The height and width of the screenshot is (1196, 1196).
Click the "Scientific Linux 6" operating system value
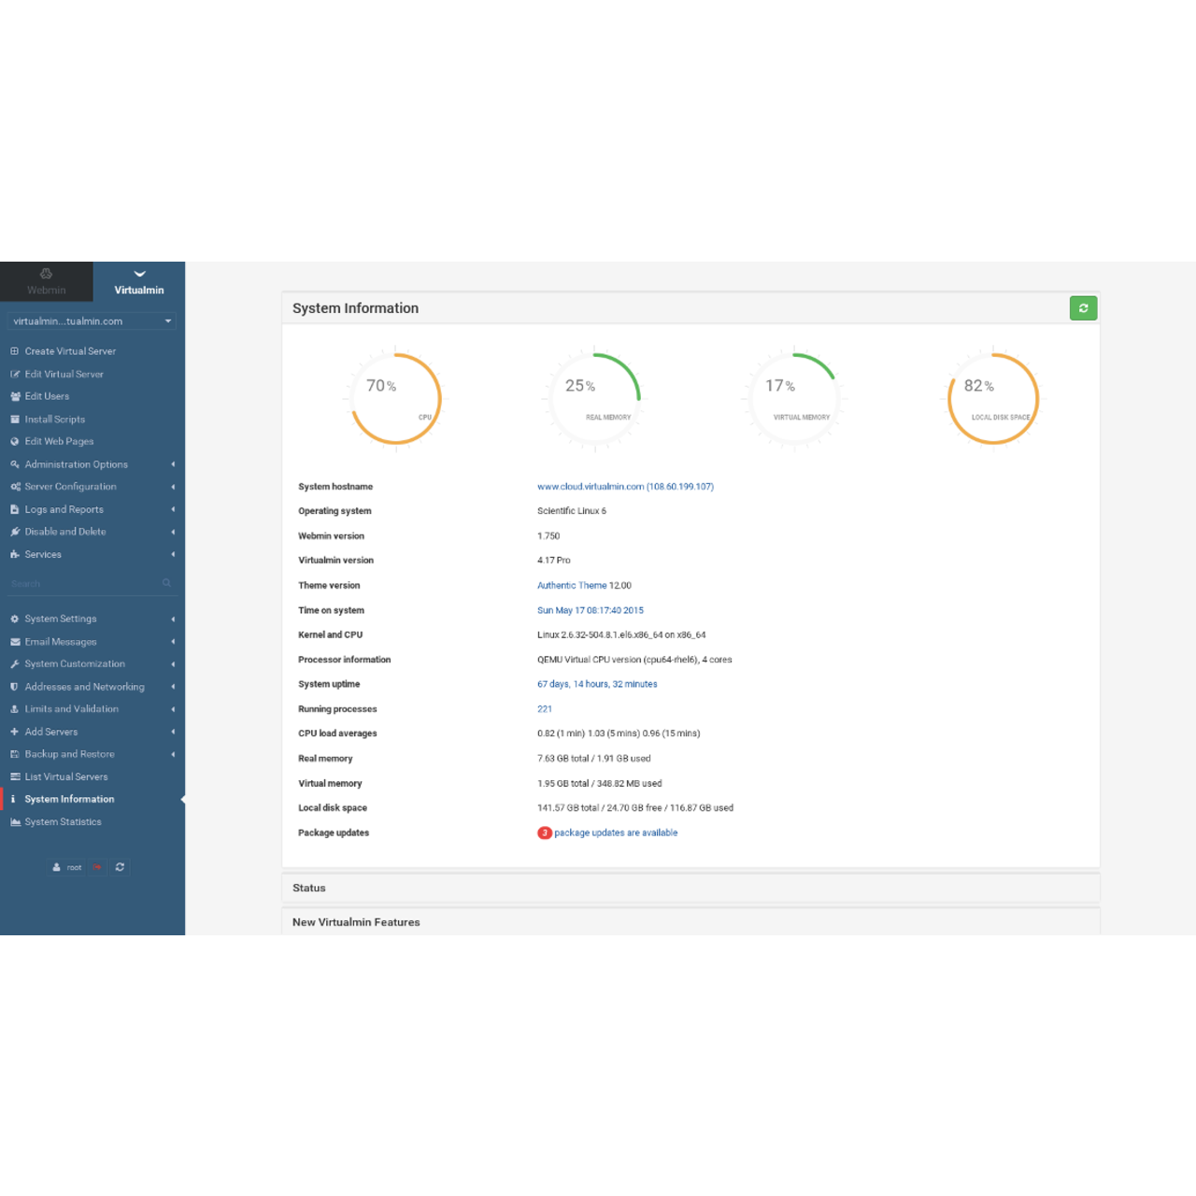click(572, 511)
